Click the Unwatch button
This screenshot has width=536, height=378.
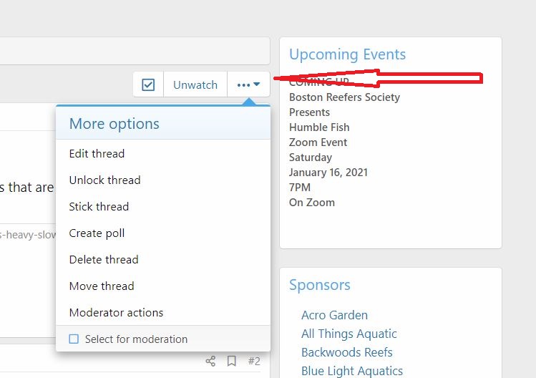tap(195, 84)
